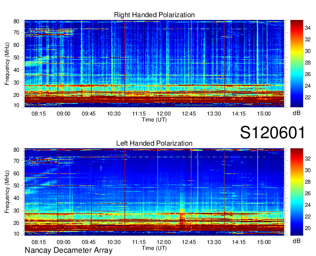
Task: Click 13:30 tick on left-handed plot
Action: click(x=214, y=242)
